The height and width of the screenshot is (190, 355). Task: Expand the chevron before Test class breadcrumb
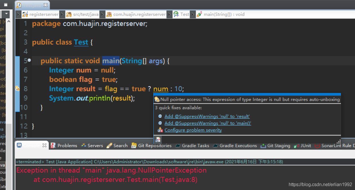pos(169,14)
